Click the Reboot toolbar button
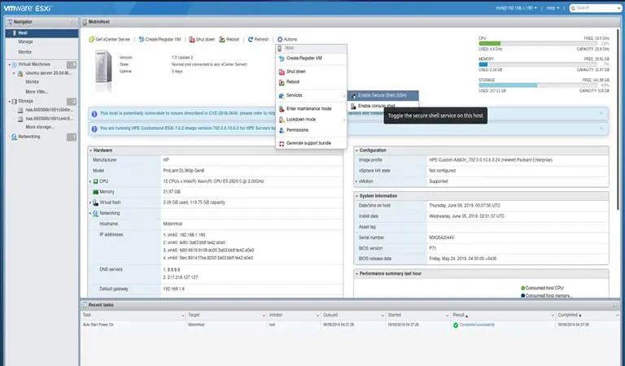 pos(229,39)
